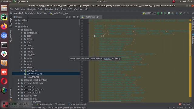194x109 pixels.
Task: Click the VCS Commit Changes icon
Action: click(181, 13)
